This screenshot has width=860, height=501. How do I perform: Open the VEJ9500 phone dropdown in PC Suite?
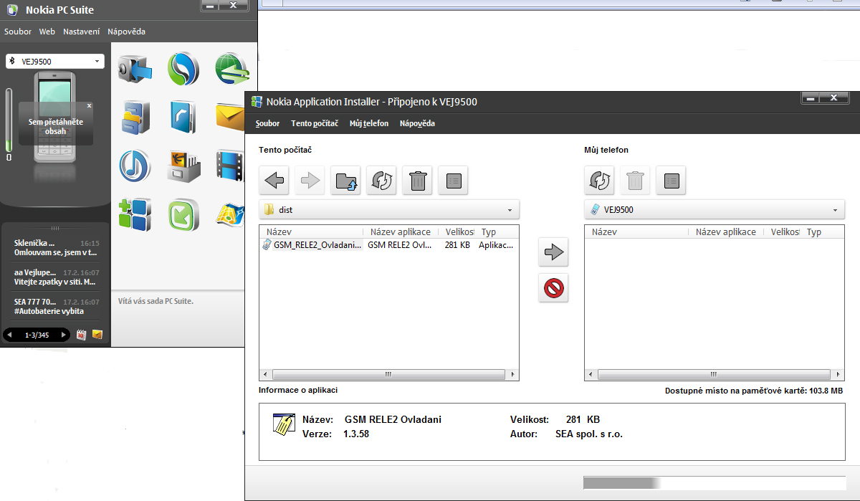click(x=55, y=62)
